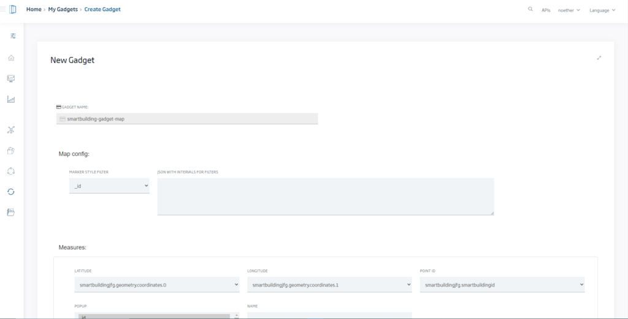Open the refresh arrows sidebar icon
This screenshot has width=628, height=319.
(11, 192)
